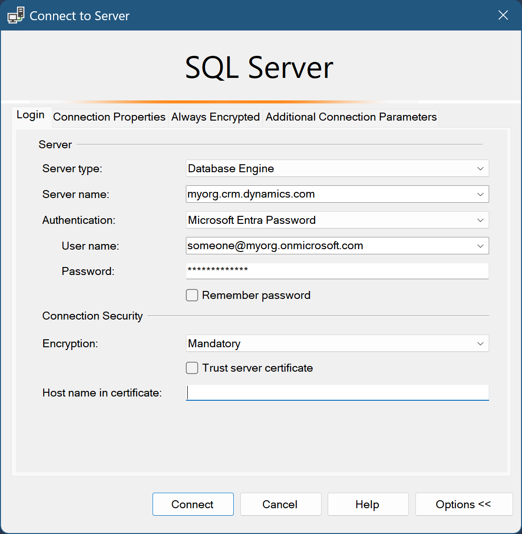This screenshot has width=522, height=534.
Task: Enable the Remember password checkbox
Action: (x=192, y=295)
